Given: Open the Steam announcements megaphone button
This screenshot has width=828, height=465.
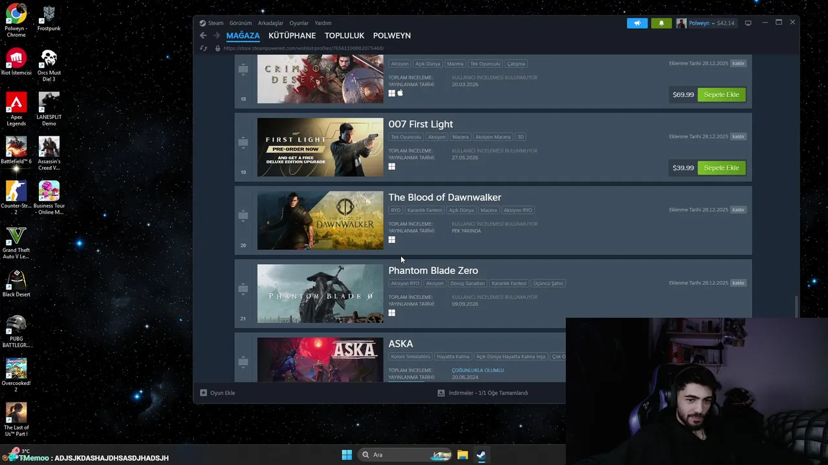Looking at the screenshot, I should tap(637, 23).
